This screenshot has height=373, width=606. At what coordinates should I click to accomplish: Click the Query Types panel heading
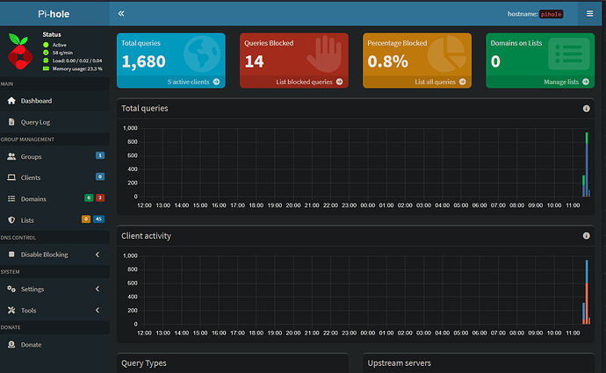pyautogui.click(x=144, y=363)
